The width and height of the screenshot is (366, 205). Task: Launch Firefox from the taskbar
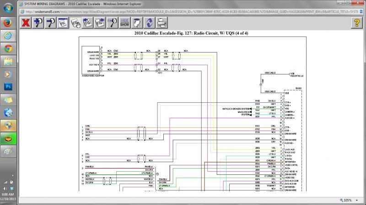coord(8,23)
